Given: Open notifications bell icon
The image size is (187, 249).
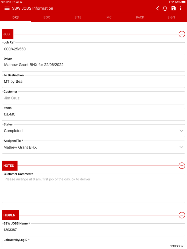Looking at the screenshot, I should point(165,8).
